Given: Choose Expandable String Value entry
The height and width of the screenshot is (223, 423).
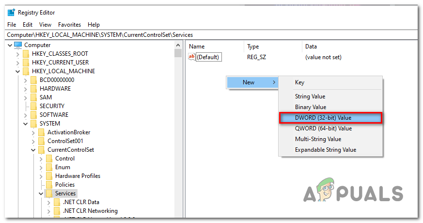Looking at the screenshot, I should point(330,150).
